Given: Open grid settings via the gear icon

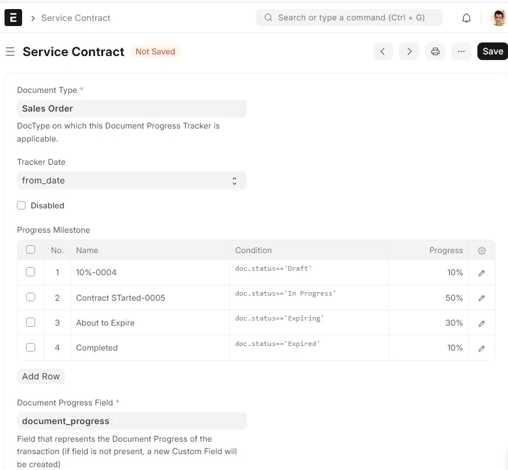Looking at the screenshot, I should point(481,250).
